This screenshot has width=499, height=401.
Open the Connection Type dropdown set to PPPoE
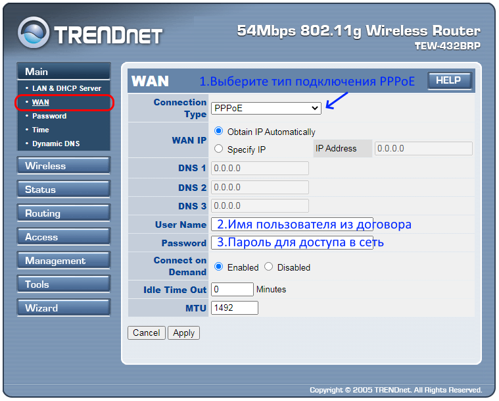[266, 108]
